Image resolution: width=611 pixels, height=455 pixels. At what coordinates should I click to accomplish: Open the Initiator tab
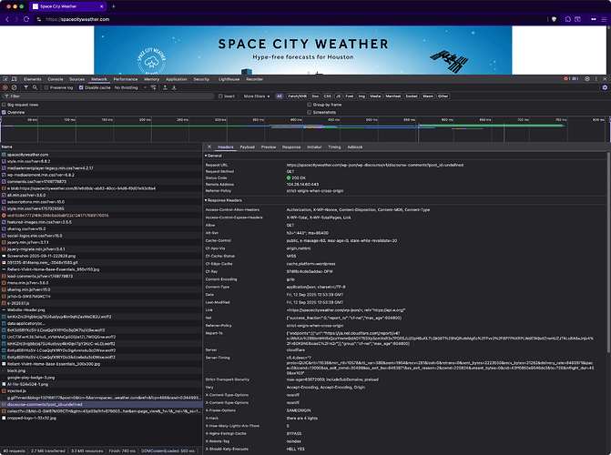(314, 147)
